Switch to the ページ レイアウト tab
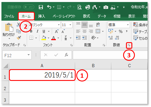Screen dimensions: 151x107 tap(64, 16)
